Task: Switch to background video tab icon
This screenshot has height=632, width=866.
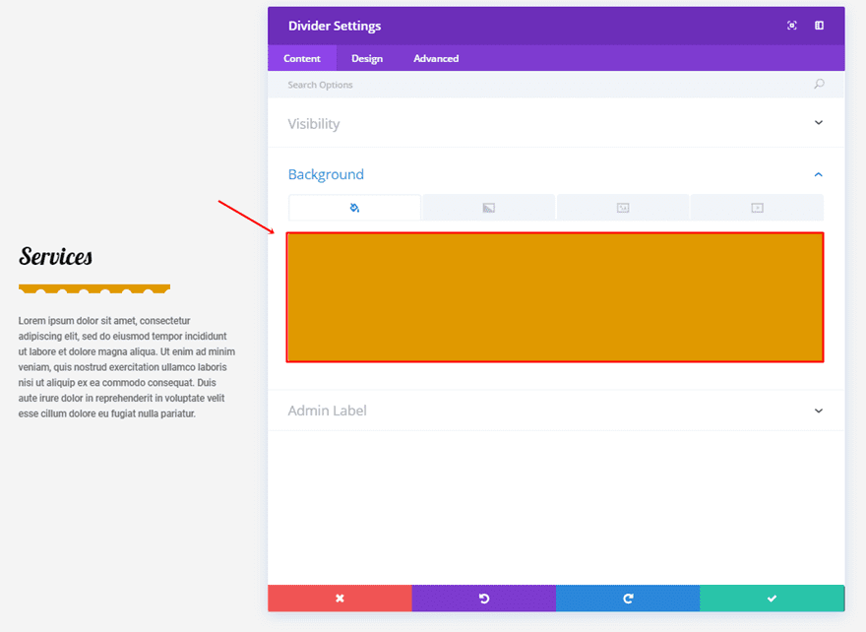Action: tap(757, 208)
